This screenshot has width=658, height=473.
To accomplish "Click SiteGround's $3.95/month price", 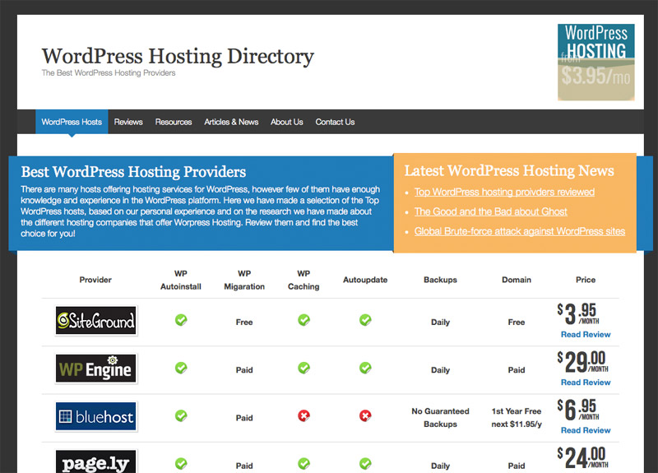I will pyautogui.click(x=578, y=314).
